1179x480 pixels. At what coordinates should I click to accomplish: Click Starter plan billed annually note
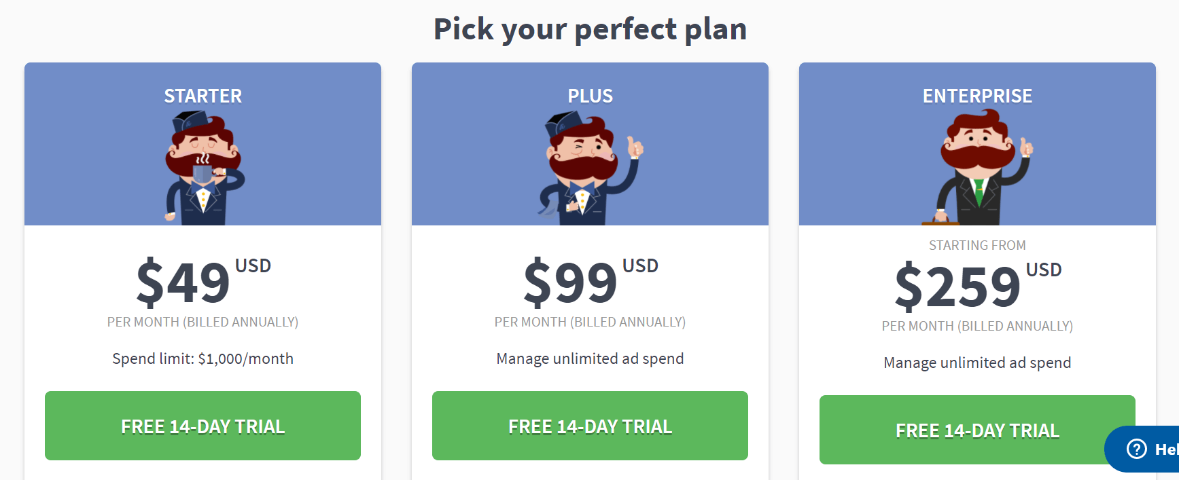pos(203,322)
